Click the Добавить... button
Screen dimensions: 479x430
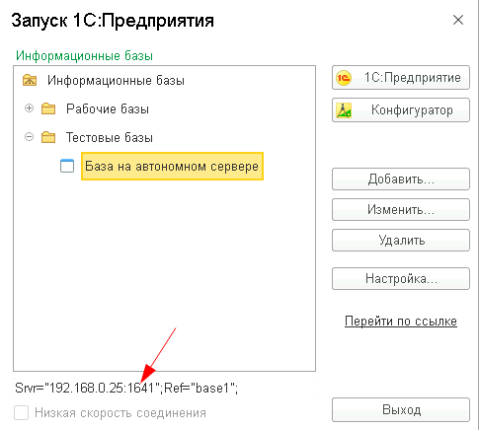[401, 179]
